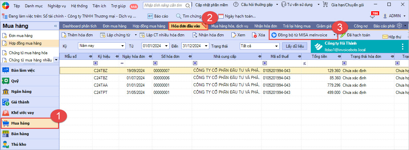The image size is (409, 150).
Task: Open the Thủ kho module in sidebar
Action: pyautogui.click(x=18, y=144)
